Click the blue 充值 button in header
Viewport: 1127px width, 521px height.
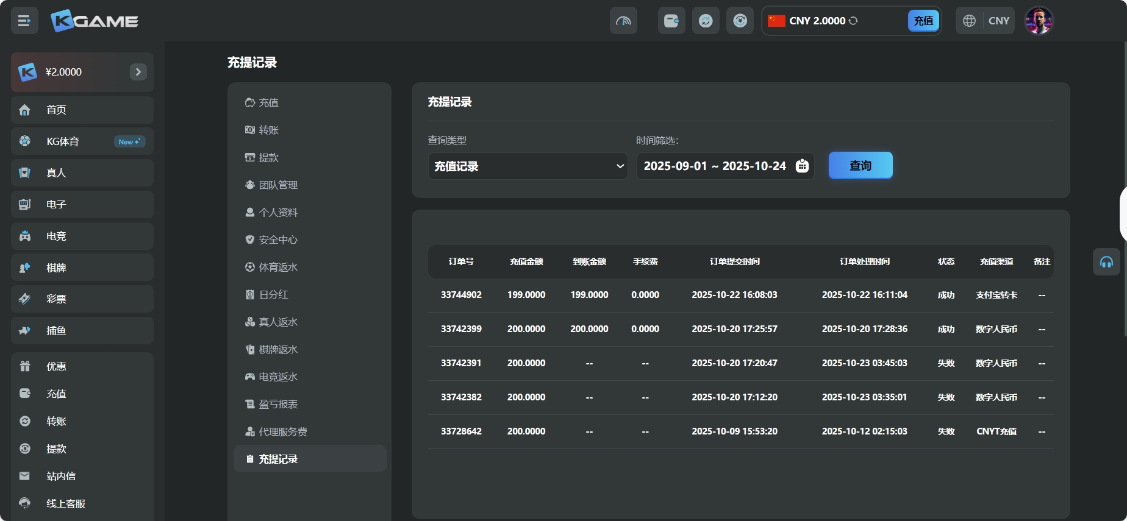tap(923, 21)
